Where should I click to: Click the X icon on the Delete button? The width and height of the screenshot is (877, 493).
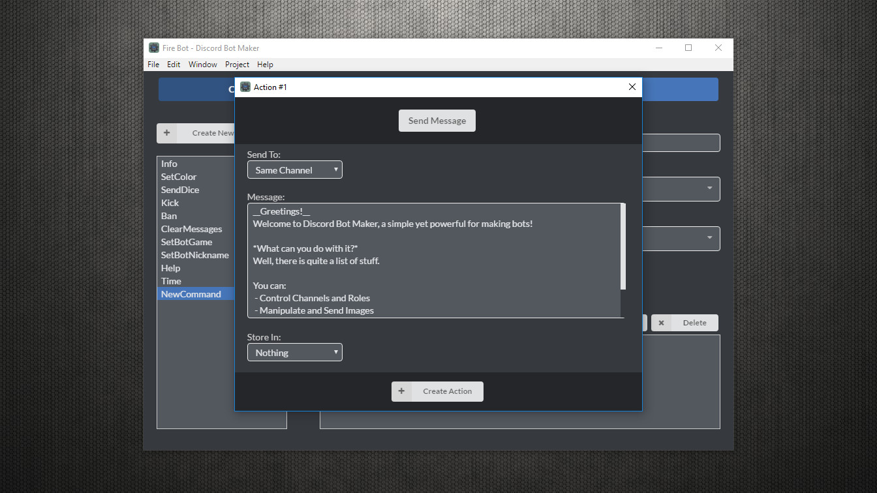[x=661, y=322]
